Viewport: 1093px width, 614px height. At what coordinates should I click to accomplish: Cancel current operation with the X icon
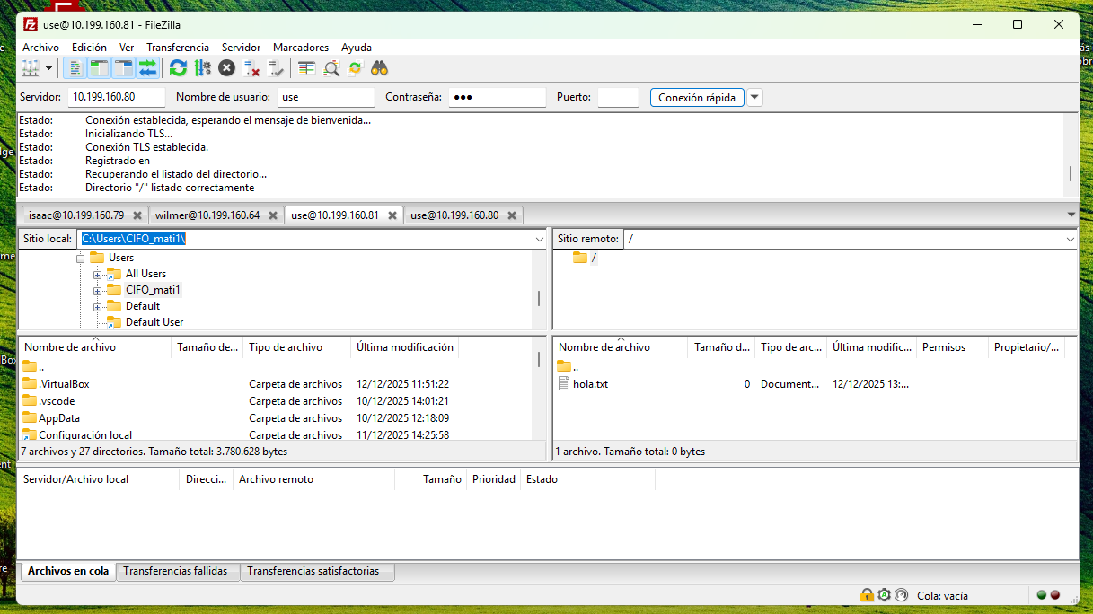point(227,68)
